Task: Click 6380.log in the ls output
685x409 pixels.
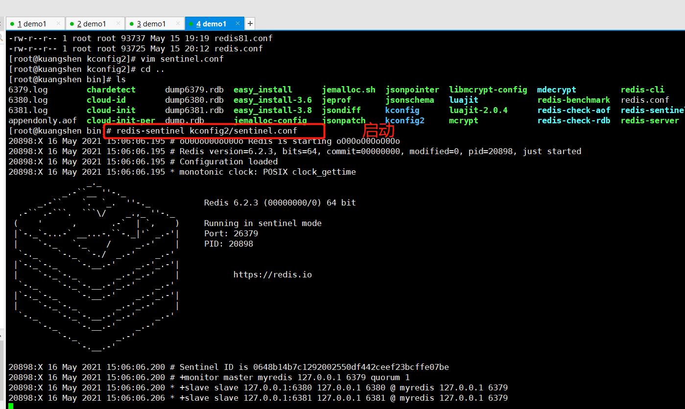Action: [x=28, y=100]
